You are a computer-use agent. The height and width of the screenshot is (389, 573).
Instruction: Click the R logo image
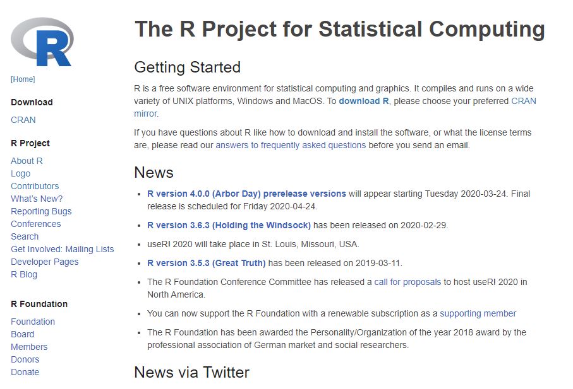(42, 43)
